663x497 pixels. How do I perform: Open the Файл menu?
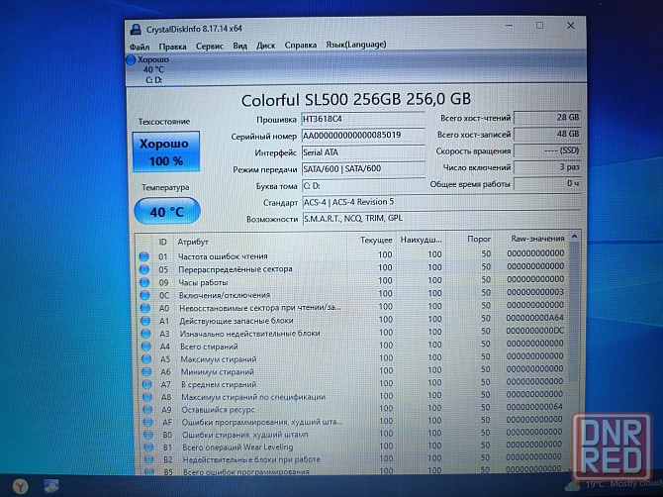coord(140,47)
